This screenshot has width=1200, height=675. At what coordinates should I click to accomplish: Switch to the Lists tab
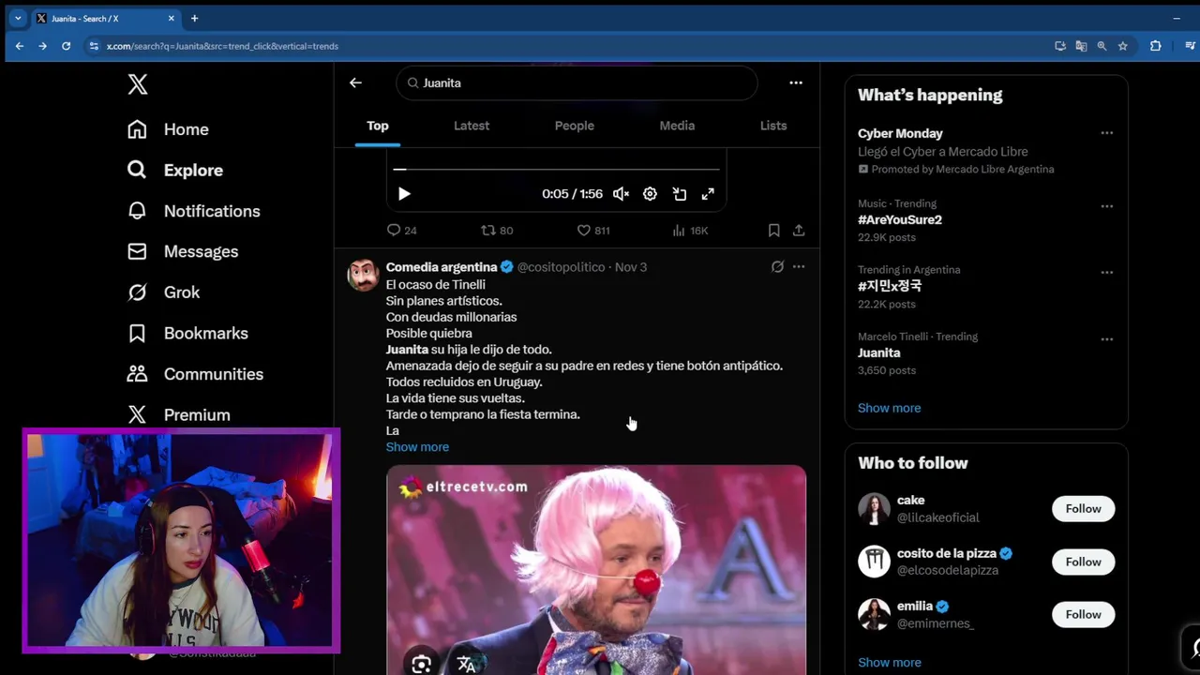point(773,126)
